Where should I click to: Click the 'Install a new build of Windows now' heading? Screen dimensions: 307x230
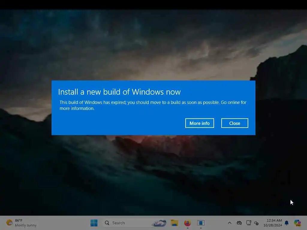pos(119,92)
